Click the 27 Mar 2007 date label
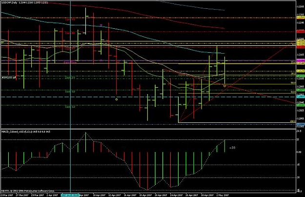 (x=22, y=195)
